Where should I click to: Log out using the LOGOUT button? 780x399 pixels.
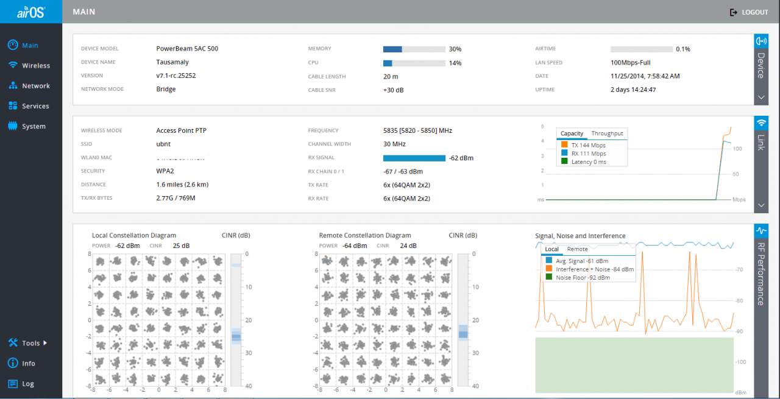749,12
